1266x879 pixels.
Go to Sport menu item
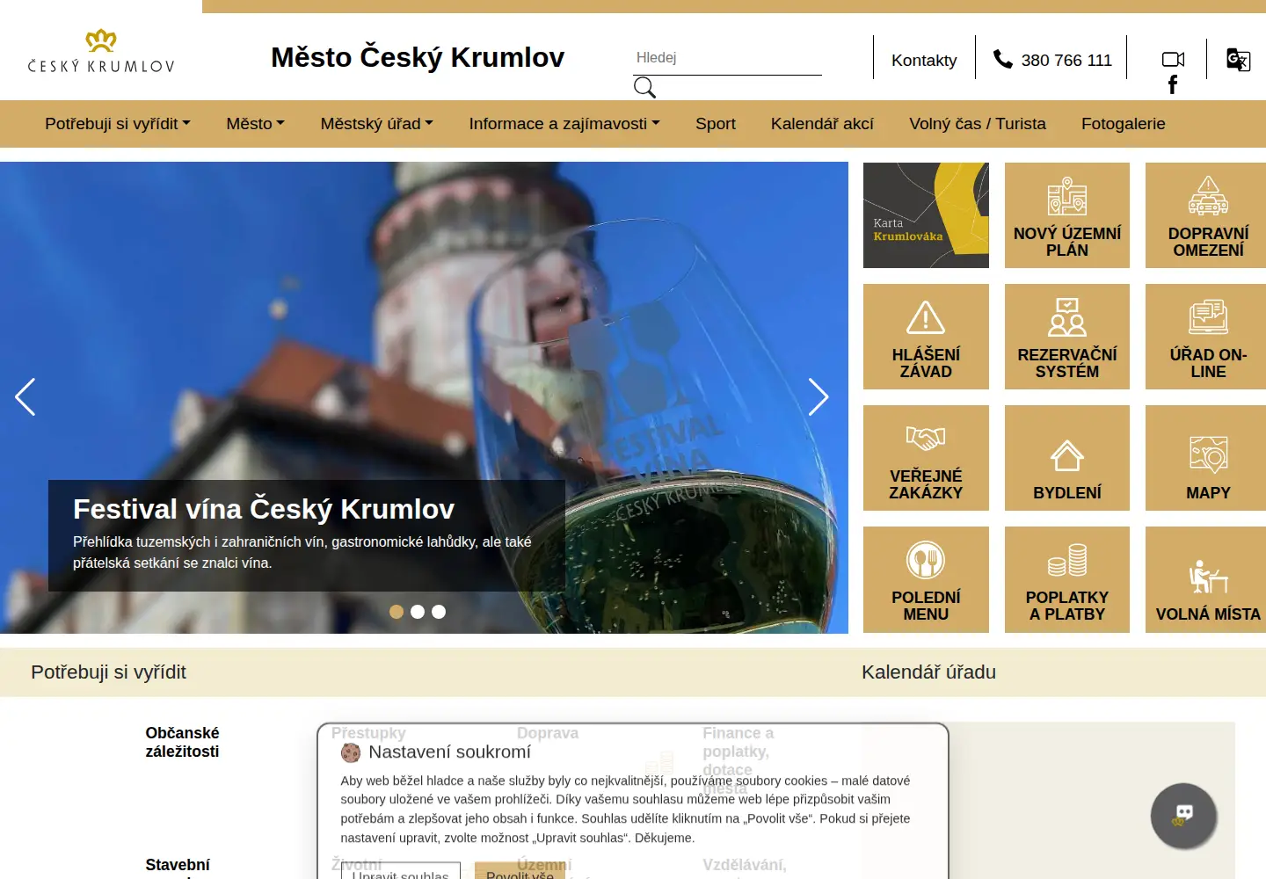click(716, 124)
